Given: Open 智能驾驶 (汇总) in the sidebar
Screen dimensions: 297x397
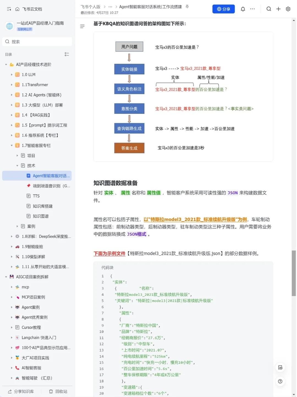Looking at the screenshot, I should [x=37, y=378].
